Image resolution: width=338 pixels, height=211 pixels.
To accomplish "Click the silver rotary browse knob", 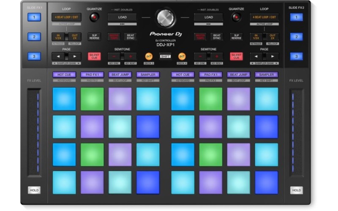I will click(165, 18).
